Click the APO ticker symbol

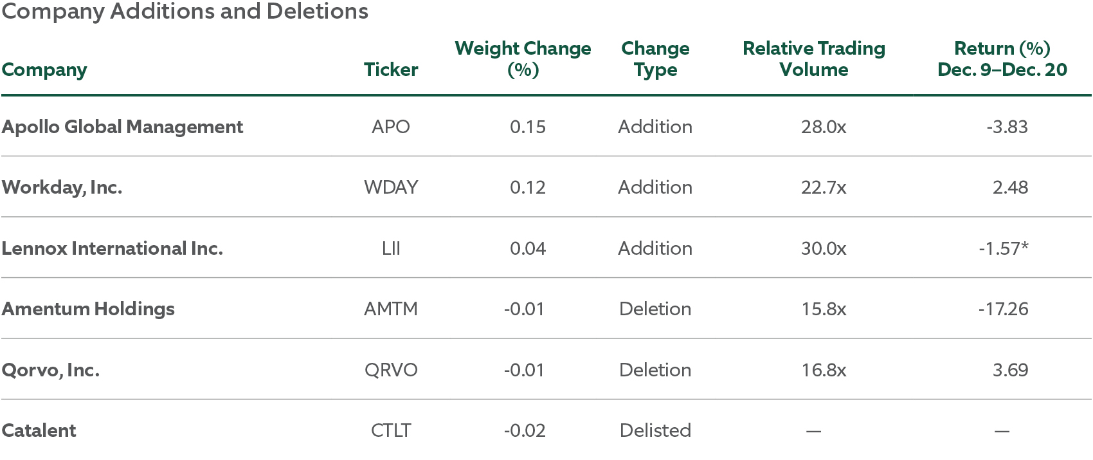[x=391, y=127]
